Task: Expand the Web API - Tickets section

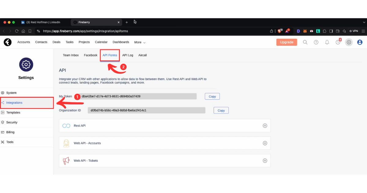Action: [x=265, y=161]
